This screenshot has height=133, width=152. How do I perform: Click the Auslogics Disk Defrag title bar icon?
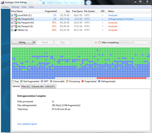[x=3, y=2]
